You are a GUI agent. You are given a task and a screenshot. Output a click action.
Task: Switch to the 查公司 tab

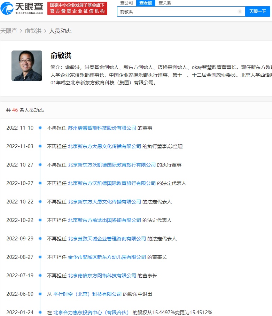coord(126,3)
